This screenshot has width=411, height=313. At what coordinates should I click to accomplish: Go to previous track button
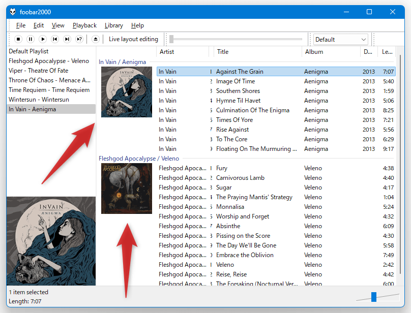tap(55, 39)
